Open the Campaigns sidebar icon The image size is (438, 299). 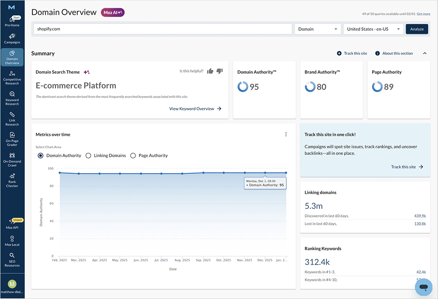12,38
